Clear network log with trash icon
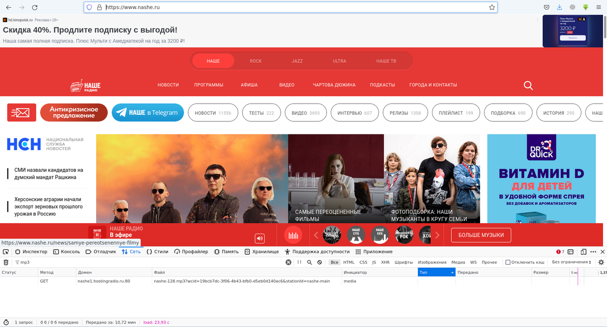Viewport: 607px width, 327px height. [6, 262]
